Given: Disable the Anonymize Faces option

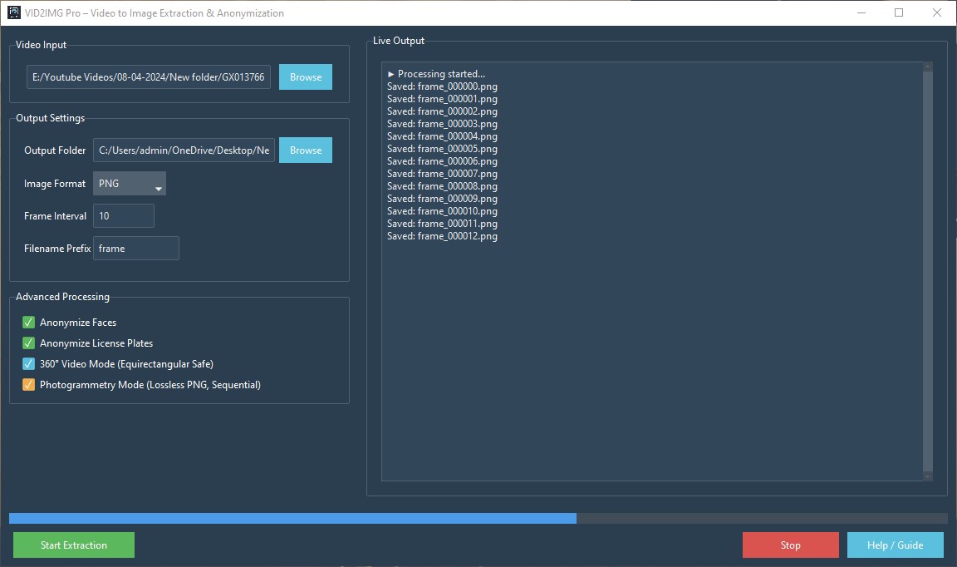Looking at the screenshot, I should [27, 322].
